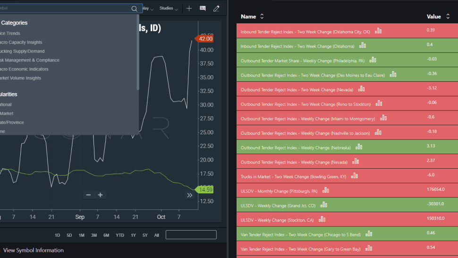Click the double arrow scroll-to-latest icon
Image resolution: width=458 pixels, height=258 pixels.
(x=189, y=195)
